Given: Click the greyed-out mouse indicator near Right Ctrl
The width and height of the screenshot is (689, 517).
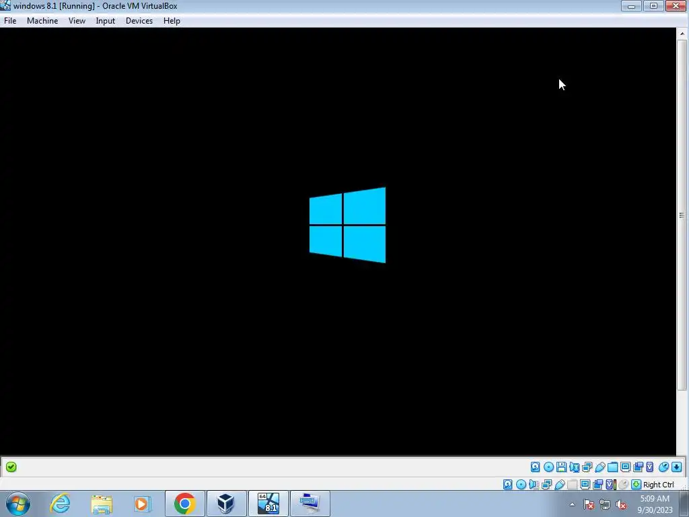Looking at the screenshot, I should 623,485.
